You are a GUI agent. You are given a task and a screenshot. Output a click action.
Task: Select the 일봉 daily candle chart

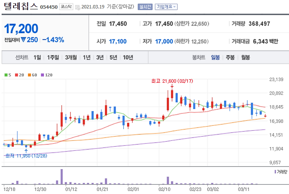(215, 57)
